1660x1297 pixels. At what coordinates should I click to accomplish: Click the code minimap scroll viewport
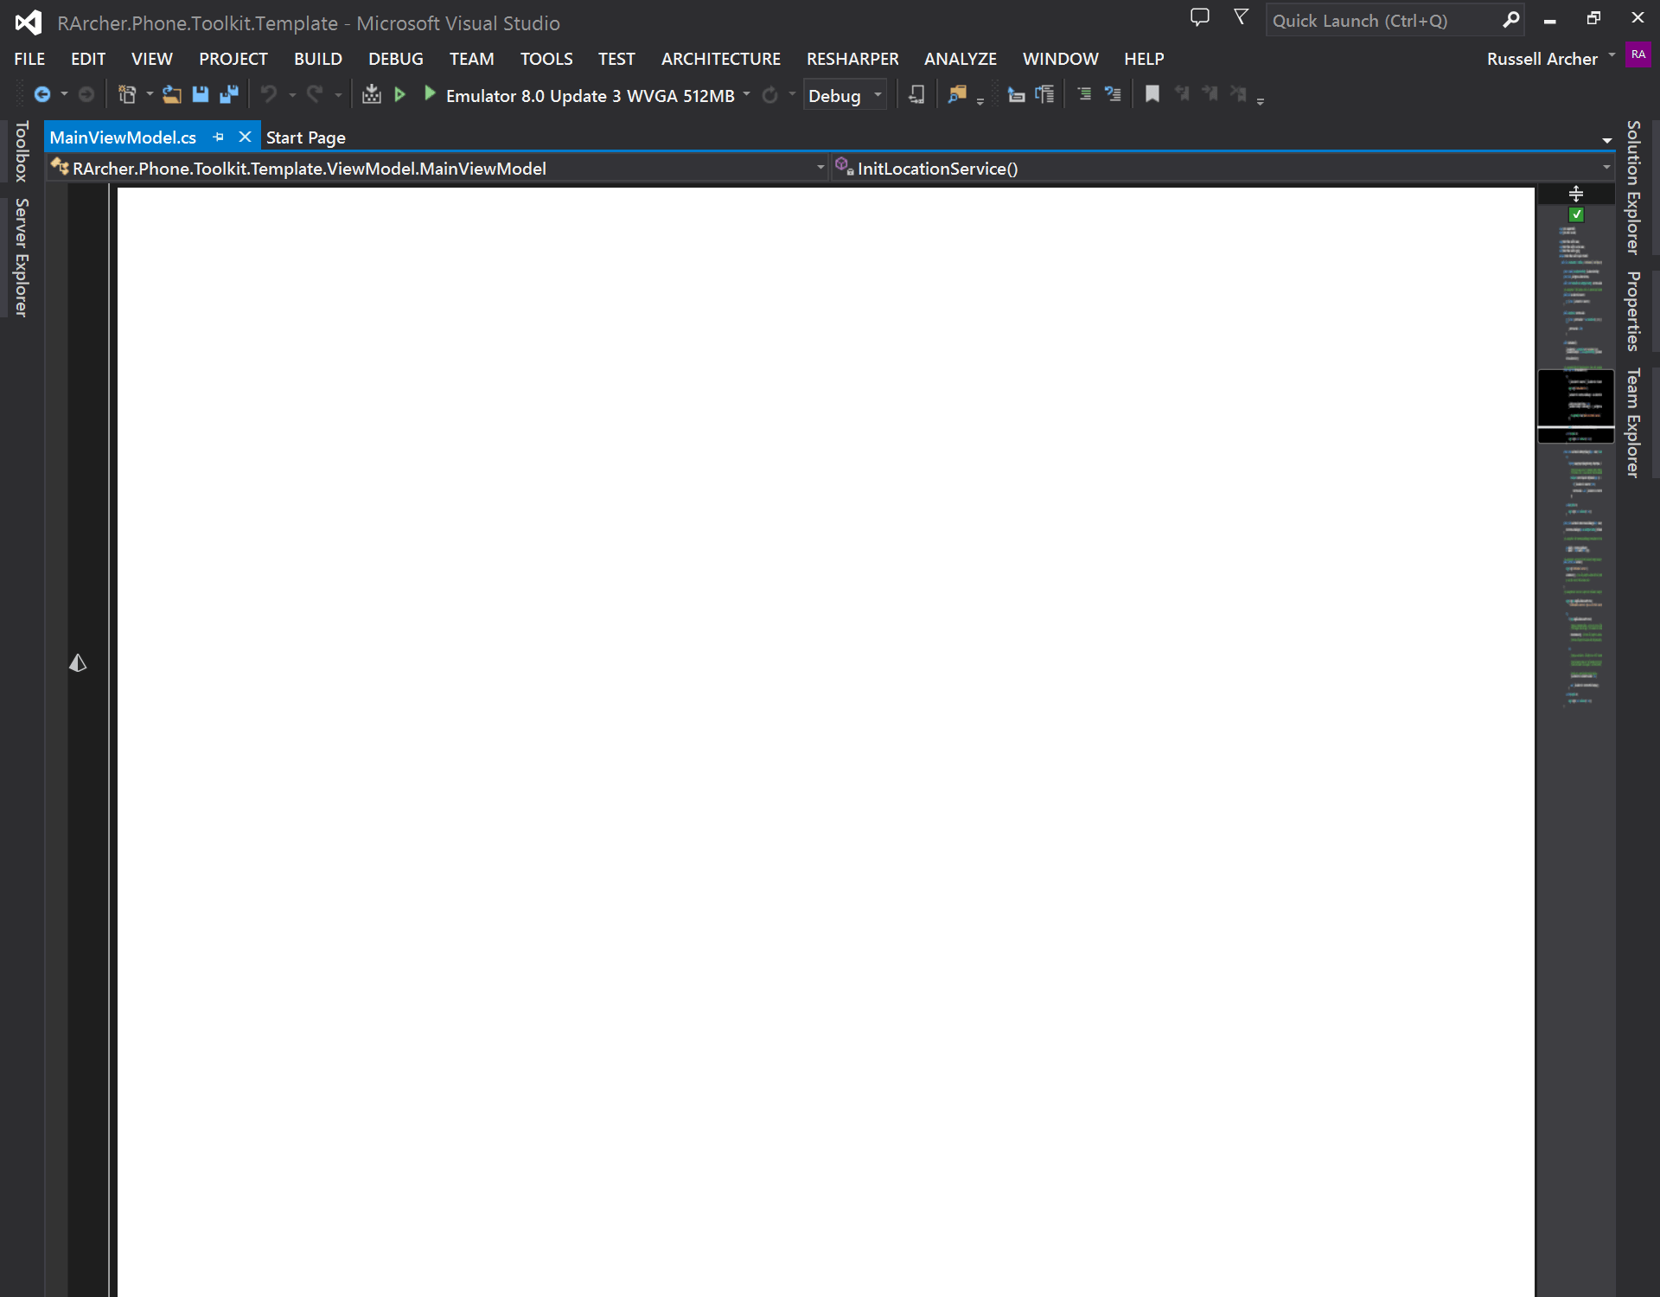point(1575,406)
